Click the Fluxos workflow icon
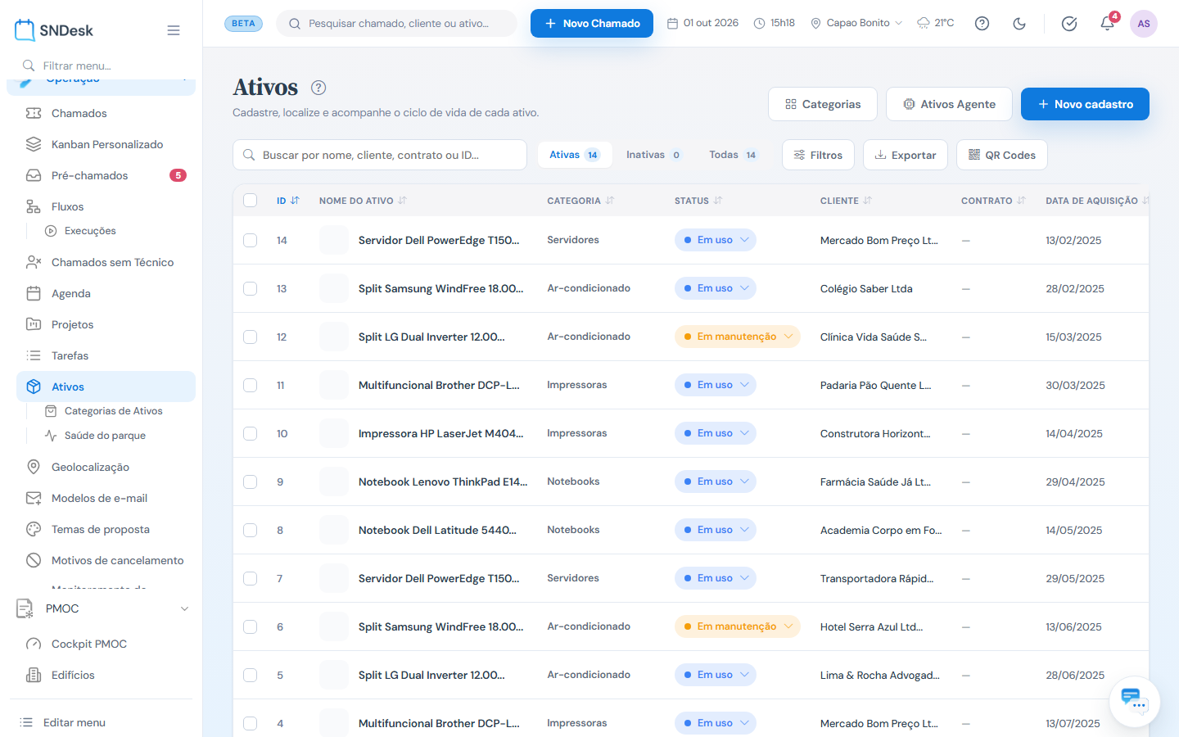1179x737 pixels. pyautogui.click(x=34, y=206)
